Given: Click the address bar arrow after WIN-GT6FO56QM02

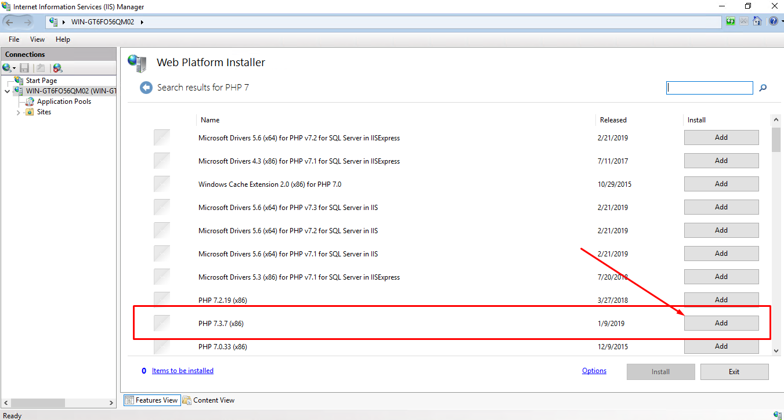Looking at the screenshot, I should pos(142,22).
